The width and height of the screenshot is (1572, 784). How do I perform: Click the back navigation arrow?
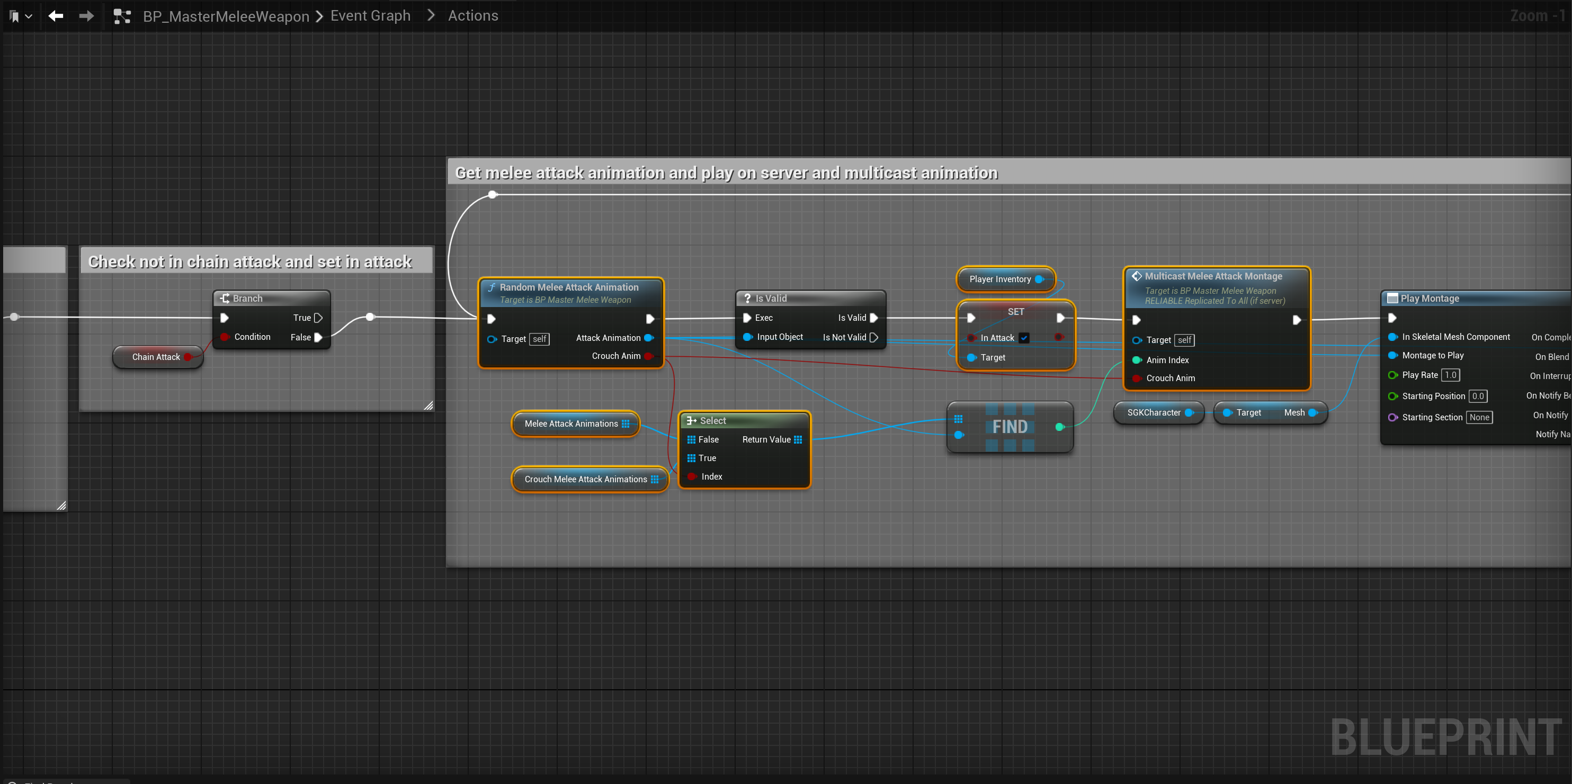tap(56, 16)
